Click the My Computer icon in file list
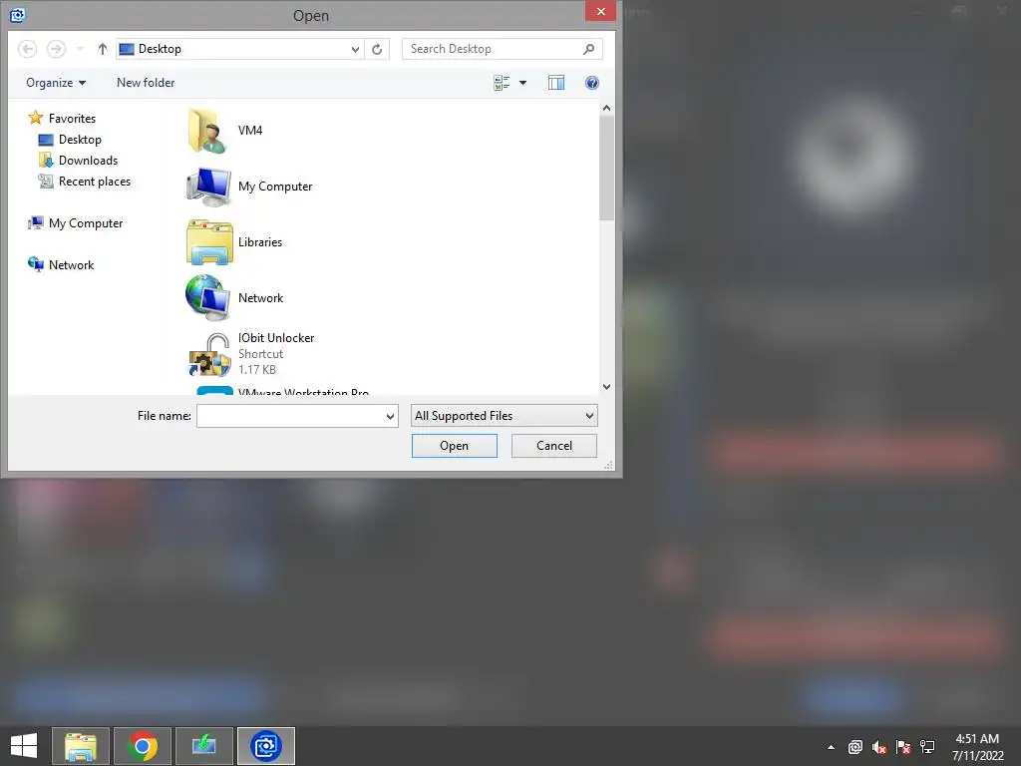Image resolution: width=1021 pixels, height=766 pixels. [208, 187]
